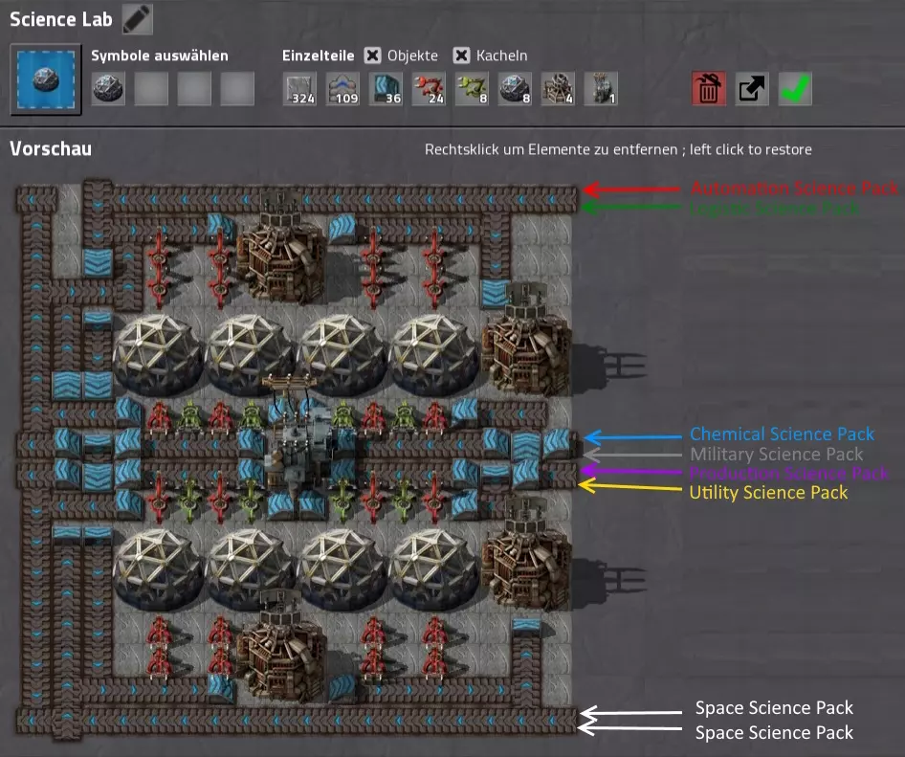Click the large blueprint lab icon
The image size is (905, 757).
[46, 79]
